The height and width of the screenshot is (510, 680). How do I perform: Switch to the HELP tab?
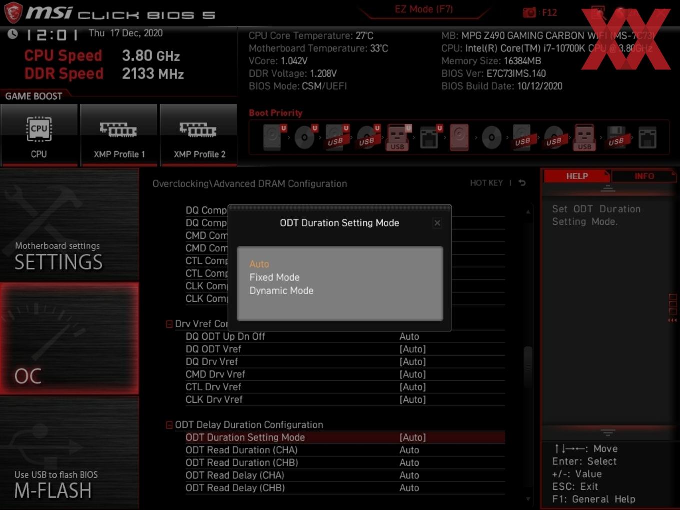point(577,176)
